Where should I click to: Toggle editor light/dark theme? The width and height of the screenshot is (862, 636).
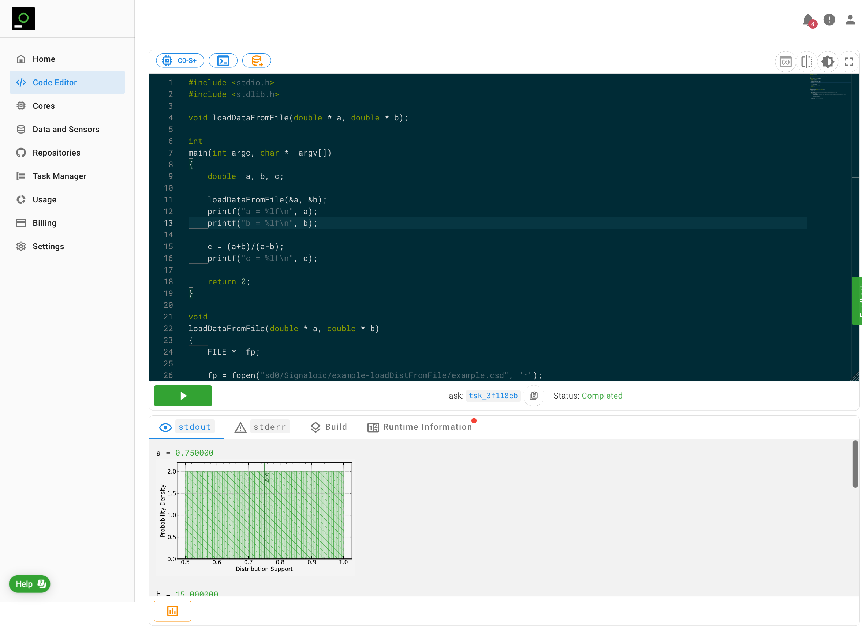click(827, 61)
